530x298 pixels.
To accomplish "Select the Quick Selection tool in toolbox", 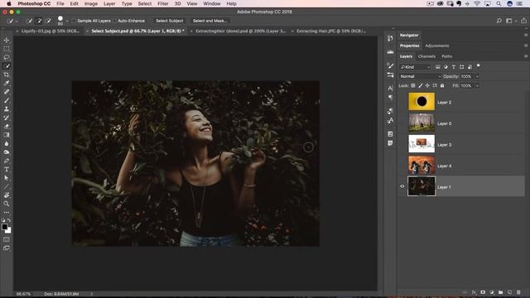I will pos(7,66).
